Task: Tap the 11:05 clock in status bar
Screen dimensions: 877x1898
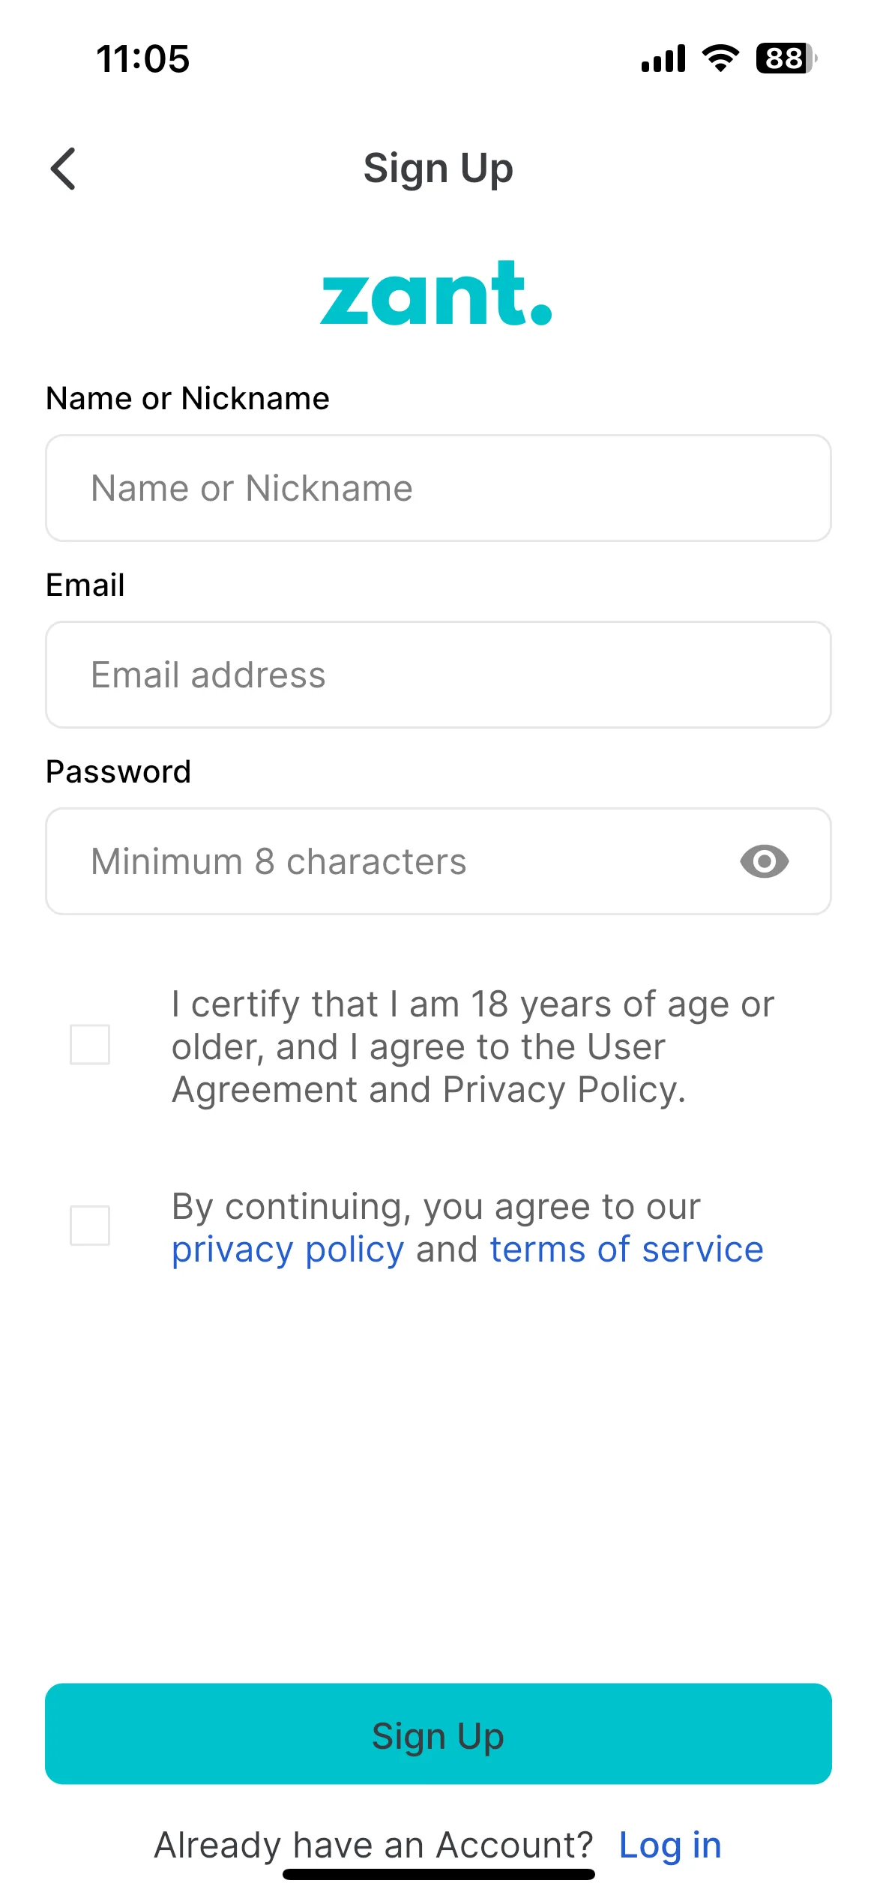Action: point(143,58)
